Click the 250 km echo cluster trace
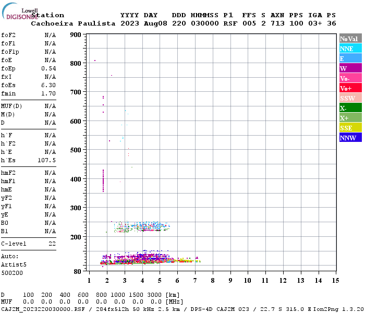Viewport: 365px width, 313px height. [x=141, y=226]
